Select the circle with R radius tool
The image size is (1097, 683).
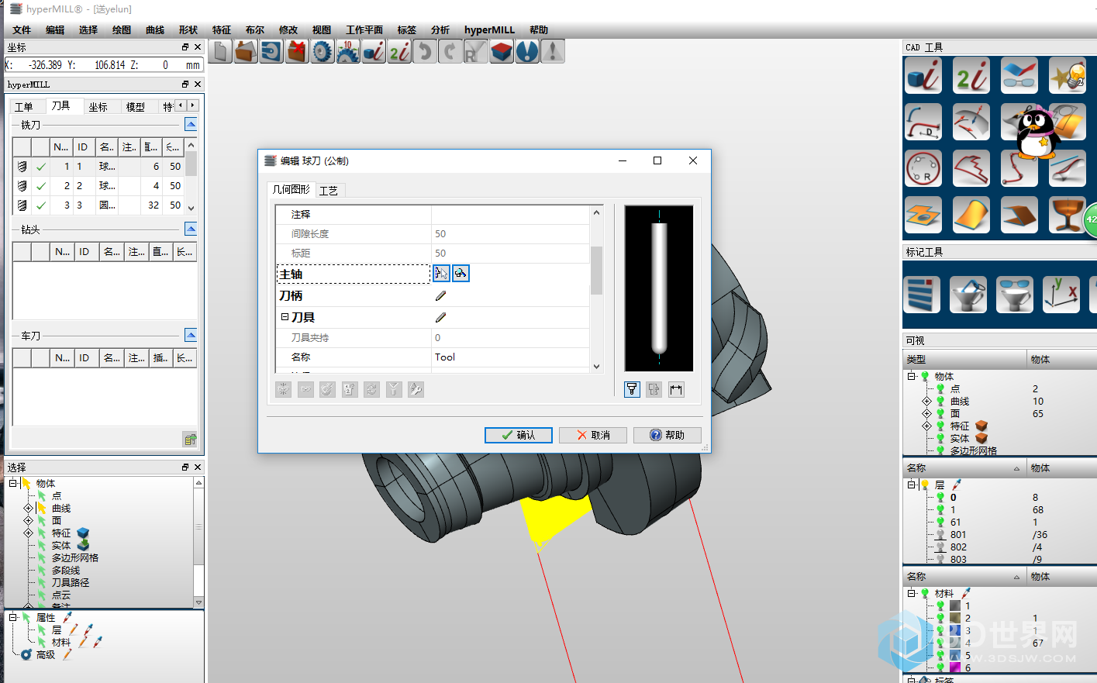923,168
